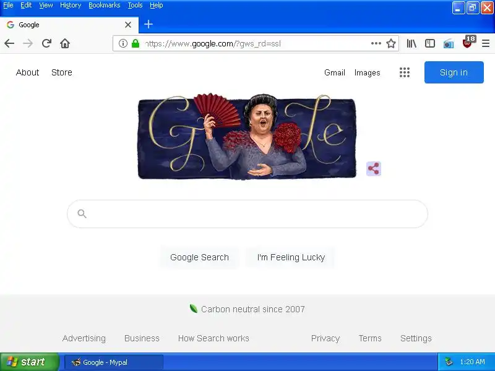Close the Google tab

coord(128,25)
